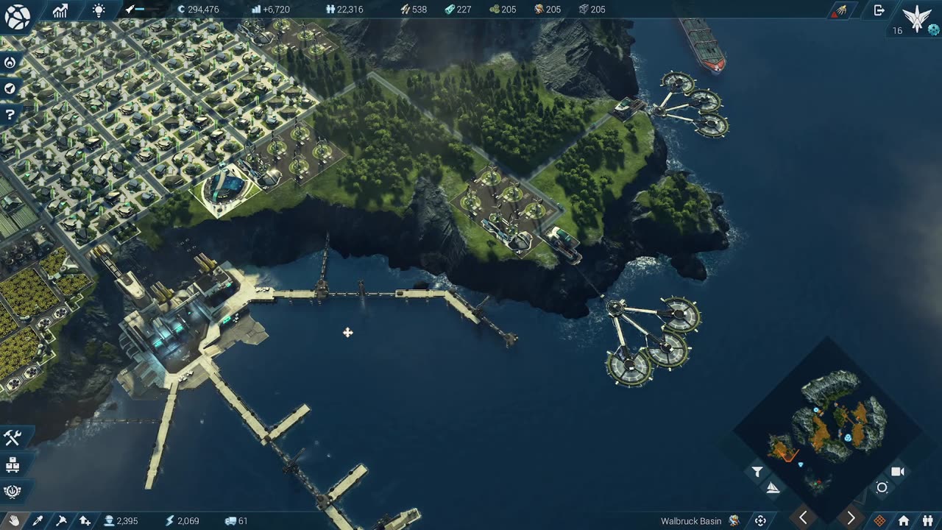Click the lightbulb ideas icon
Viewport: 942px width, 530px height.
[x=98, y=10]
